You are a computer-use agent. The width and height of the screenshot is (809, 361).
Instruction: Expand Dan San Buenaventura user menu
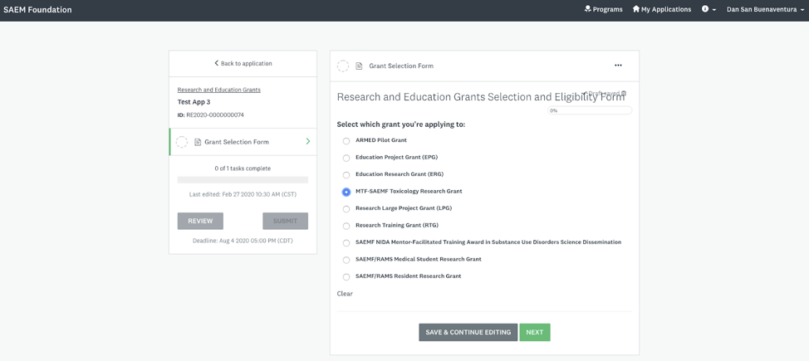pyautogui.click(x=765, y=10)
